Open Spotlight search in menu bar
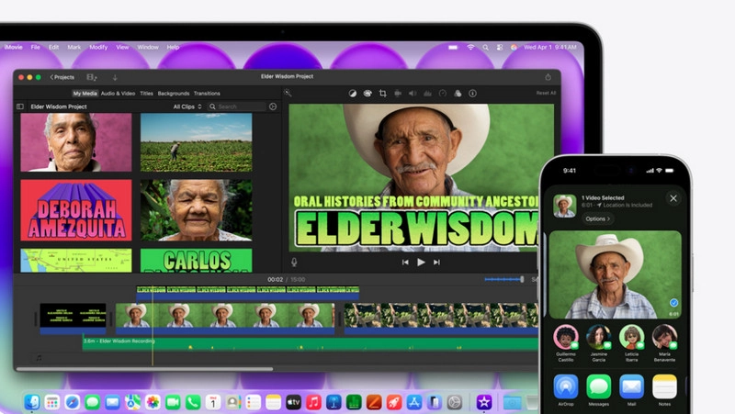 [x=486, y=48]
